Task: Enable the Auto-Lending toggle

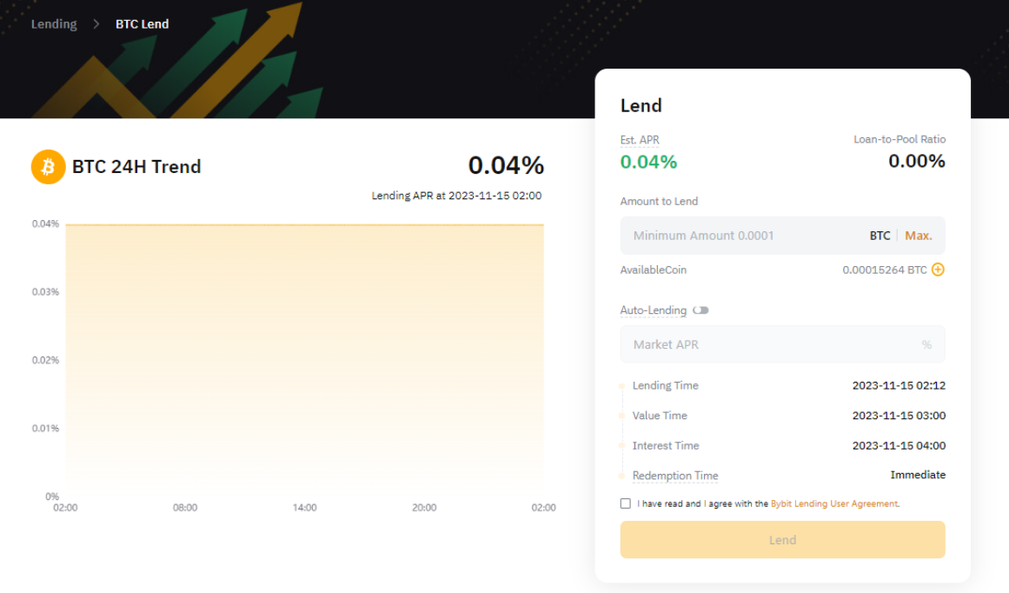Action: 700,310
